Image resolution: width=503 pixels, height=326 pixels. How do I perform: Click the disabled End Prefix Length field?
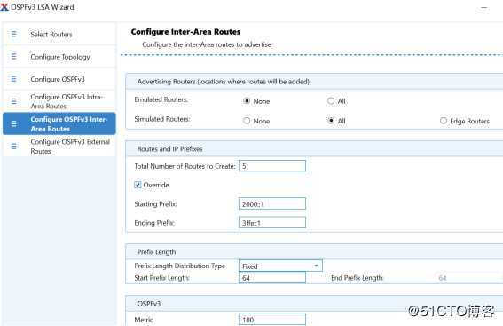(x=469, y=278)
